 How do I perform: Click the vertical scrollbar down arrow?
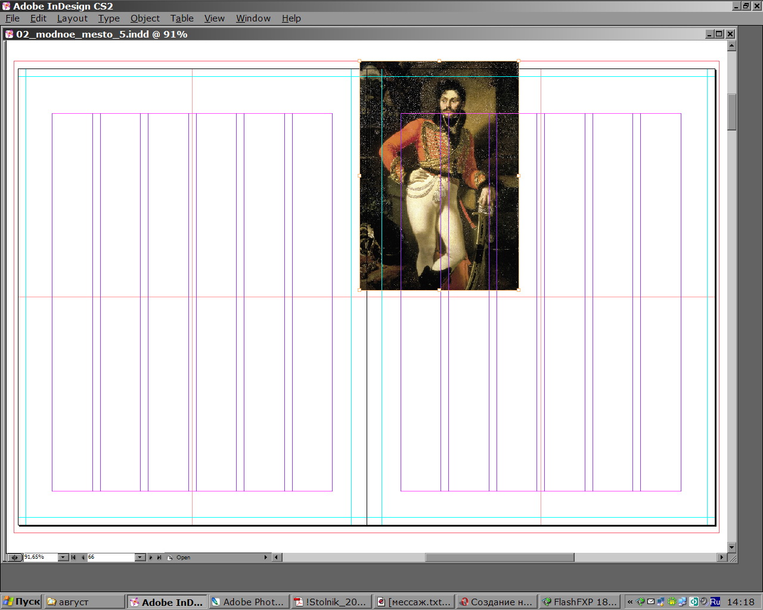click(731, 547)
